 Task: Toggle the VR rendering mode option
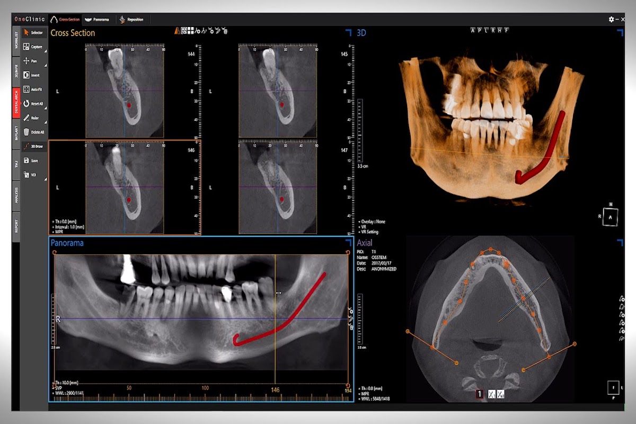[365, 227]
